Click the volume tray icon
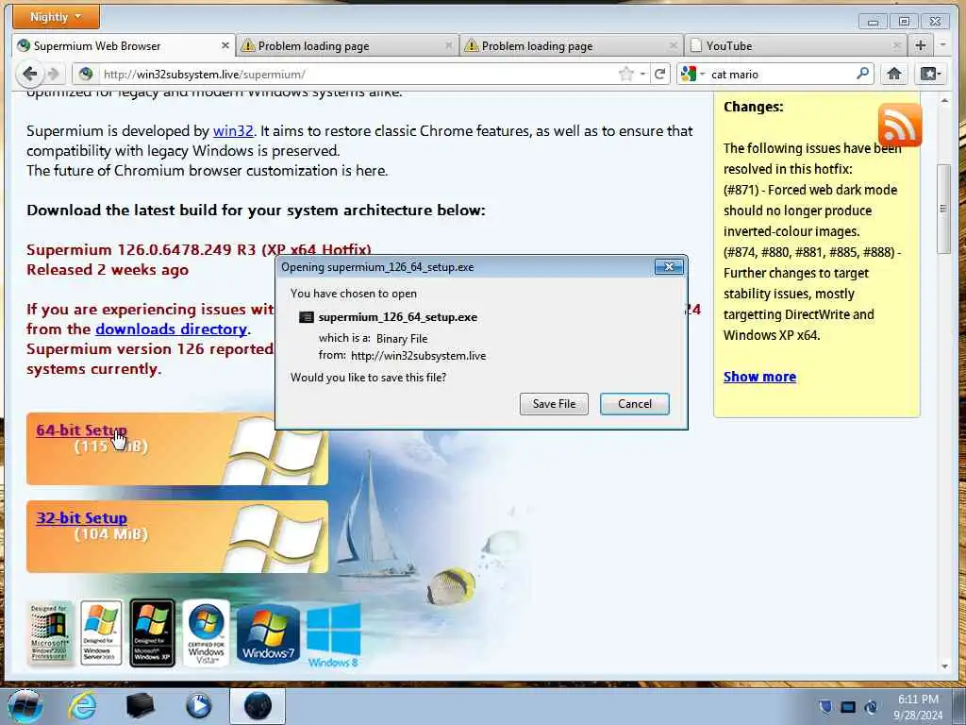 click(871, 707)
